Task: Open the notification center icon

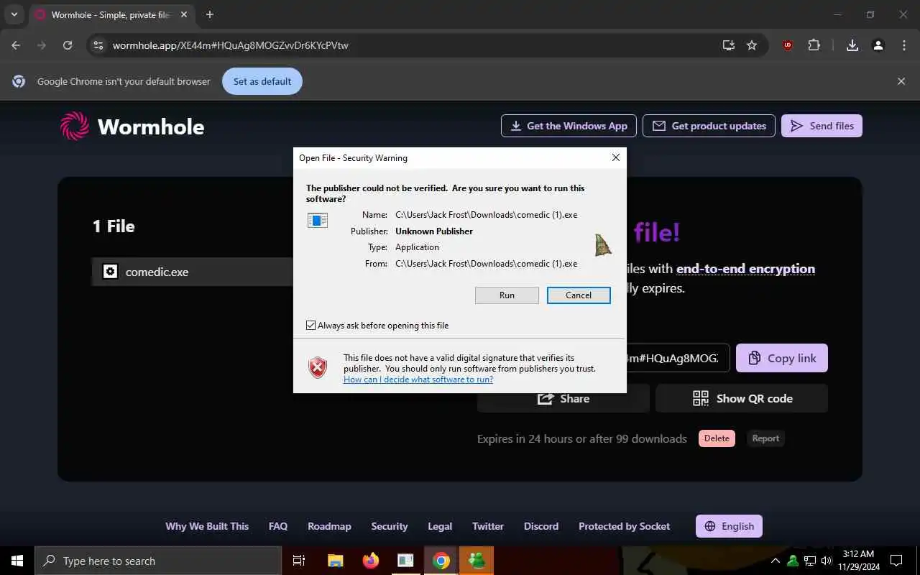Action: 897,561
